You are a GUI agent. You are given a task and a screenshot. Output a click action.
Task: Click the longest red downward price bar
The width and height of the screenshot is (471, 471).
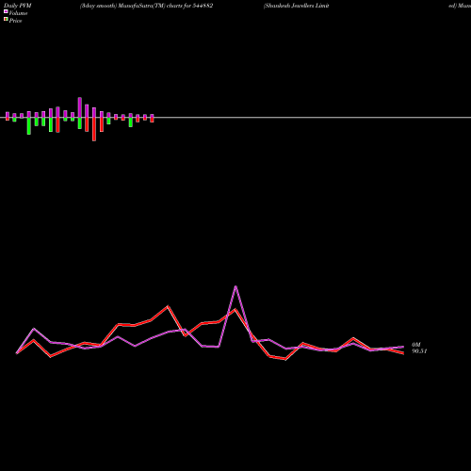94,129
